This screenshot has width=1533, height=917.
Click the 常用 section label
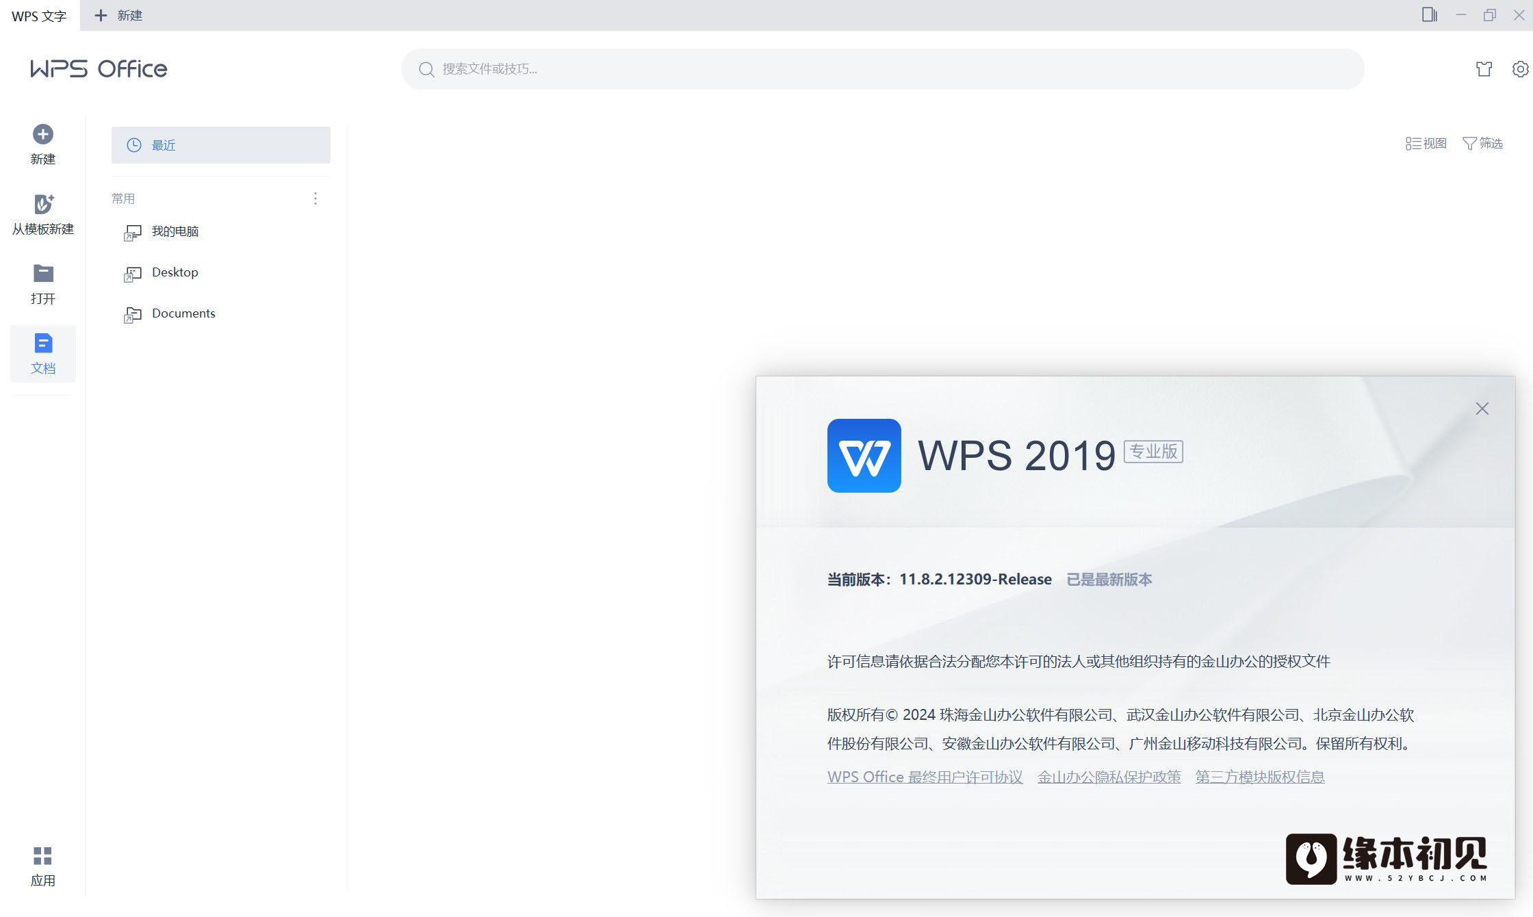(123, 198)
